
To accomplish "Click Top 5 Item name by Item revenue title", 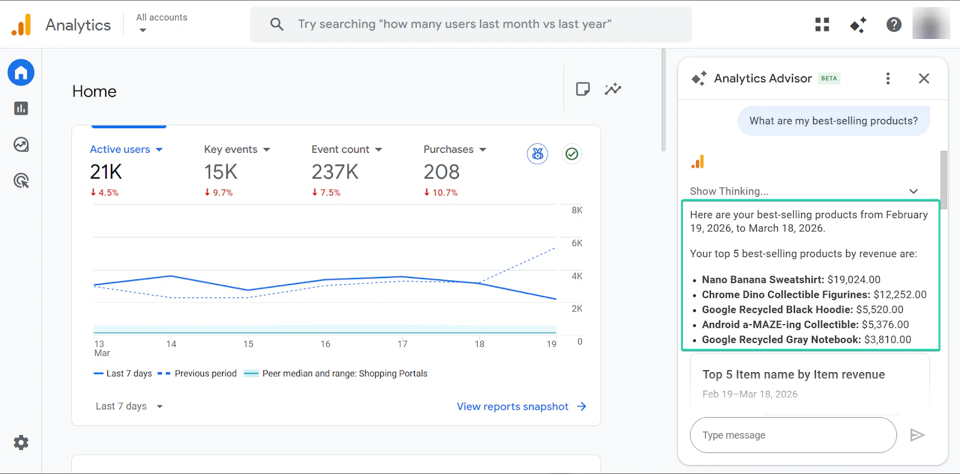I will pyautogui.click(x=794, y=375).
